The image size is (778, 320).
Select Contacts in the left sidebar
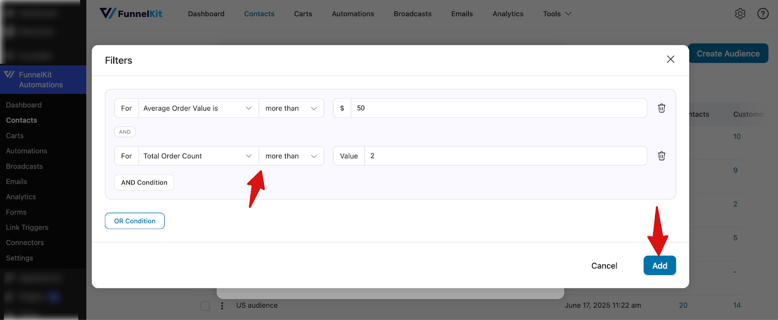tap(21, 120)
